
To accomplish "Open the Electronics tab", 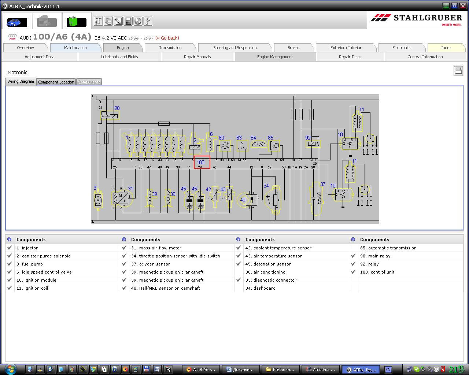I will [x=402, y=48].
